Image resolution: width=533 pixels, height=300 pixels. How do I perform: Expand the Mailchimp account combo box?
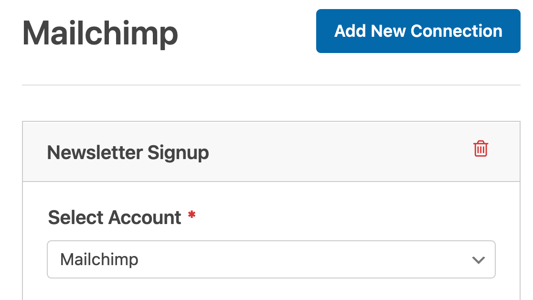(271, 259)
